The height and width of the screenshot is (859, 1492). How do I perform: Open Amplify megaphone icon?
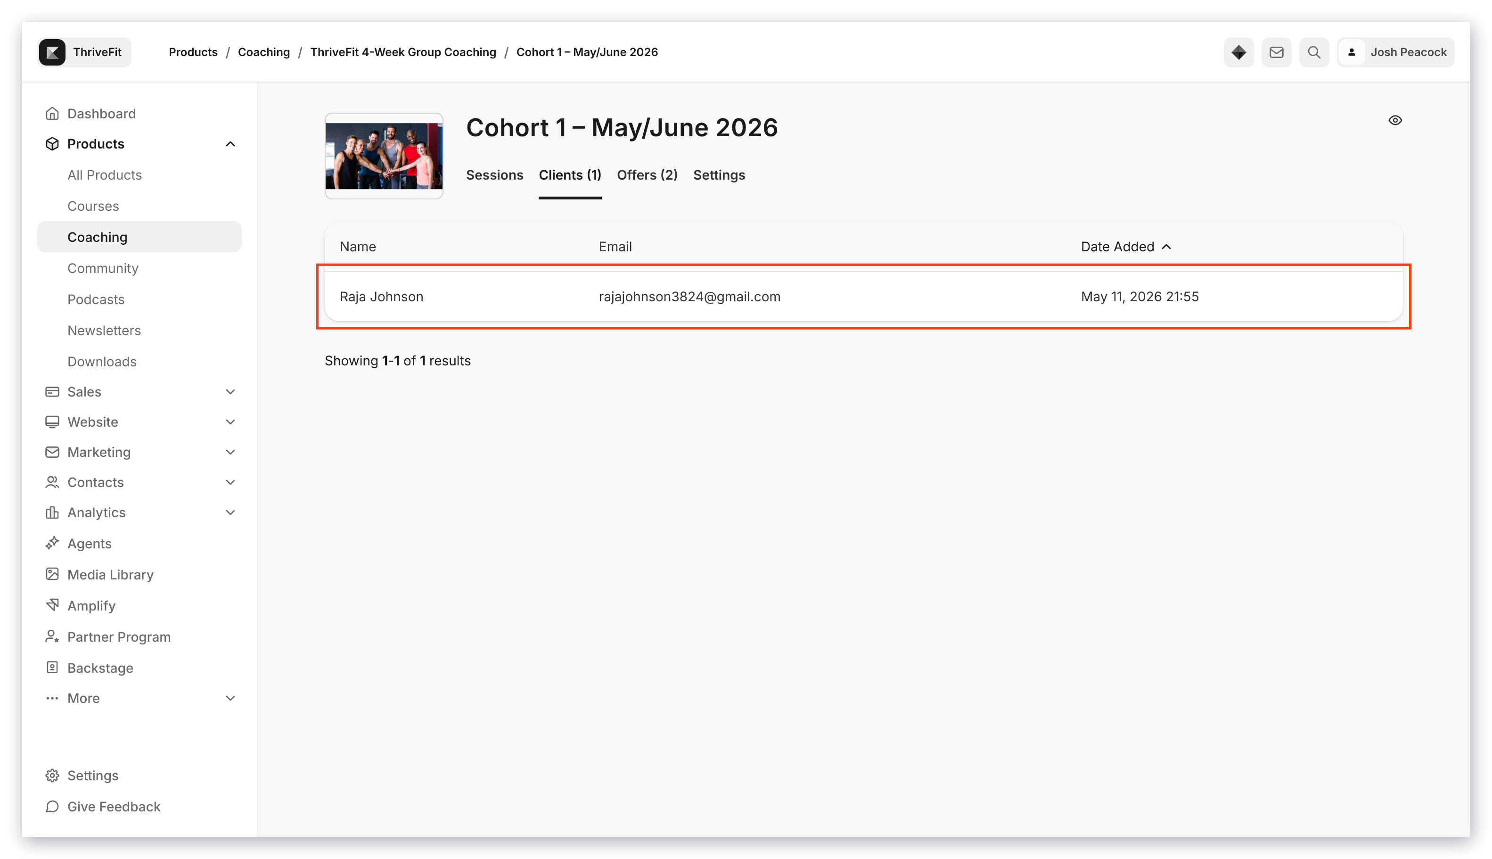(52, 605)
